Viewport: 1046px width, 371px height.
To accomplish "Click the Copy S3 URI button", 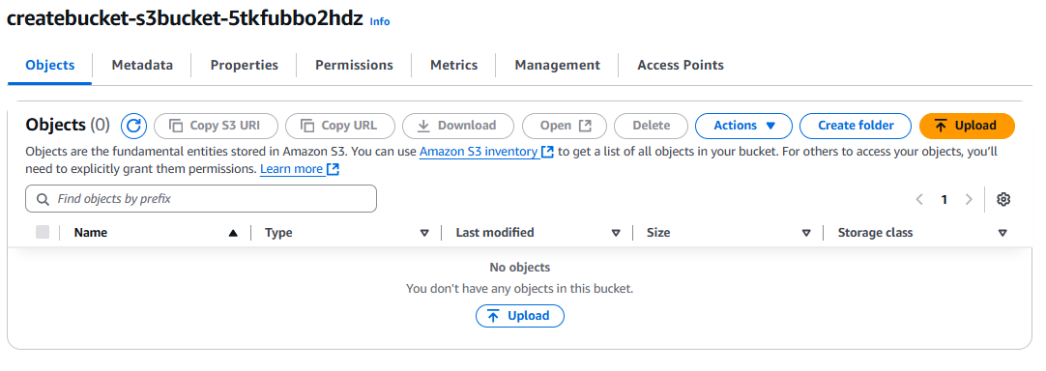I will click(x=216, y=126).
